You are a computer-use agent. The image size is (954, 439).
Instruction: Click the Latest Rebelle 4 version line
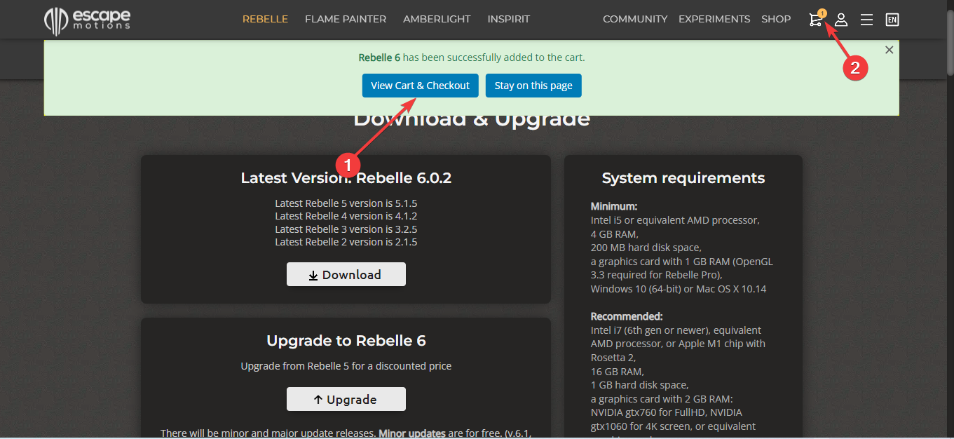(346, 216)
